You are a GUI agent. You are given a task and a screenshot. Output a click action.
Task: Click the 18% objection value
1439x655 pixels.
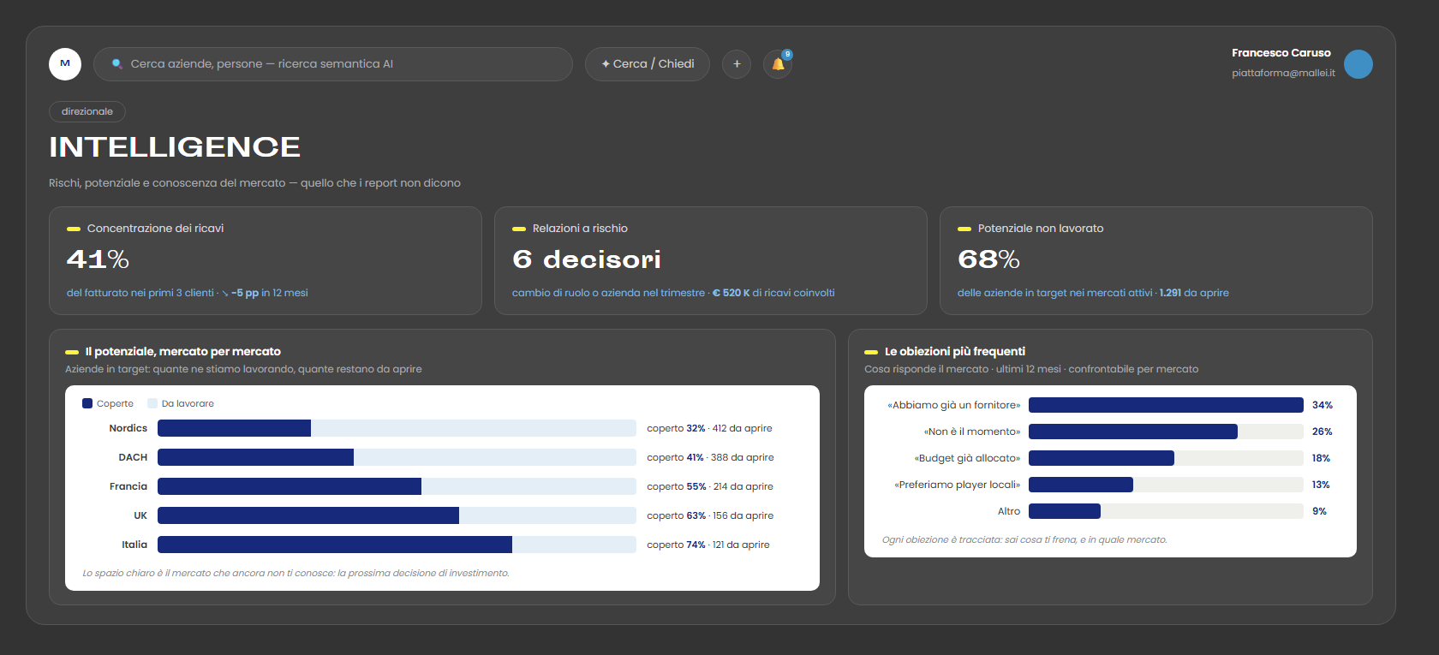[1321, 458]
